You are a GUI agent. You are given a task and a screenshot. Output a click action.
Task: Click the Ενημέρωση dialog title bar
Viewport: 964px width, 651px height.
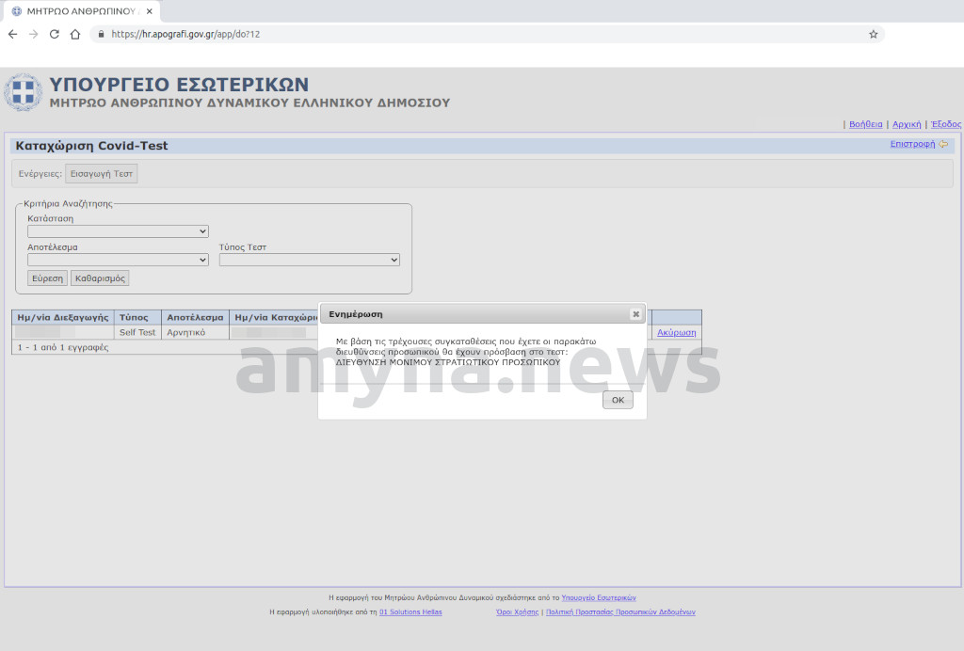point(482,314)
